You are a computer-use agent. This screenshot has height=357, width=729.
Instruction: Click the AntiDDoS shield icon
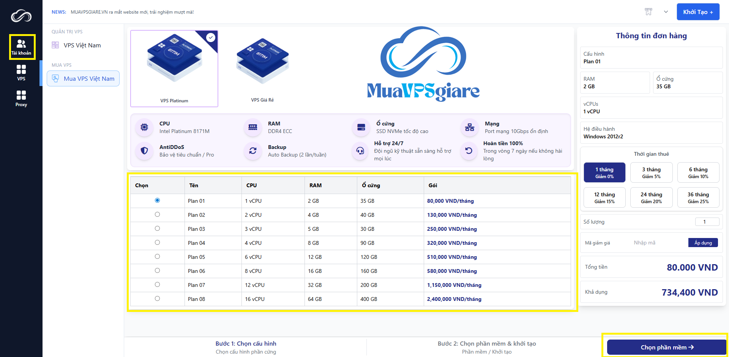[x=144, y=151]
